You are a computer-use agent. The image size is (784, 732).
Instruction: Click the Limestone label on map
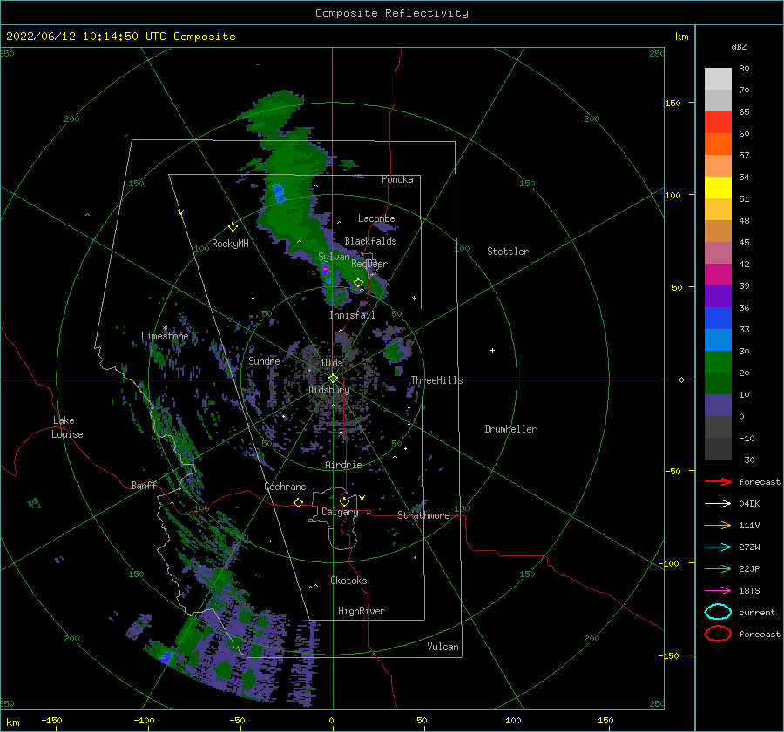(165, 336)
